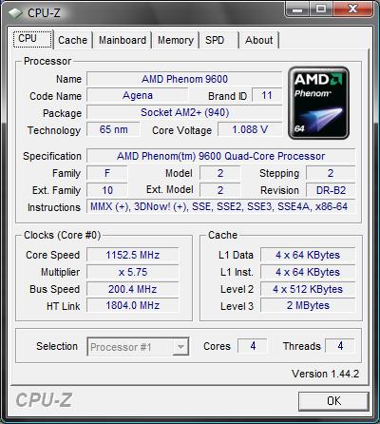Screen dimensions: 380x424
Task: Maximize the CPU-Z window
Action: coord(320,10)
